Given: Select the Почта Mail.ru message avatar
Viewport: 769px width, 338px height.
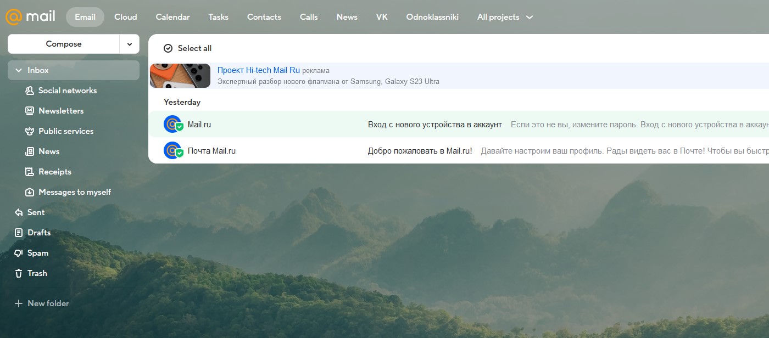Looking at the screenshot, I should [173, 150].
